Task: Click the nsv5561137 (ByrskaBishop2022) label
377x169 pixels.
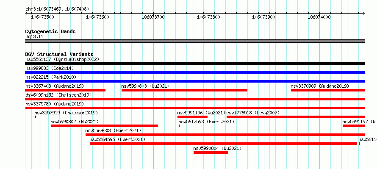Action: click(62, 59)
